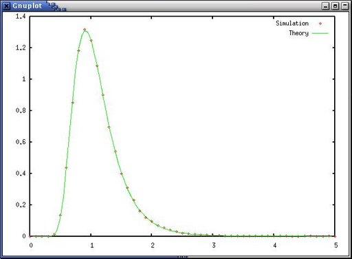The image size is (352, 259).
Task: Click the y-axis label 0.4
Action: click(x=21, y=174)
